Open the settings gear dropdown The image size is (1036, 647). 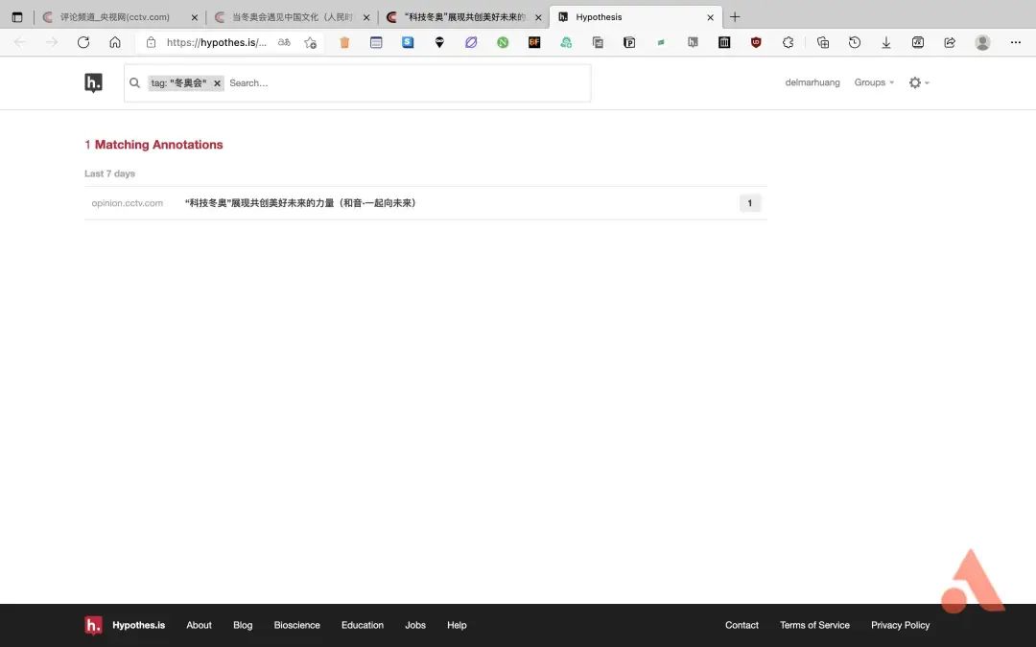[x=918, y=82]
